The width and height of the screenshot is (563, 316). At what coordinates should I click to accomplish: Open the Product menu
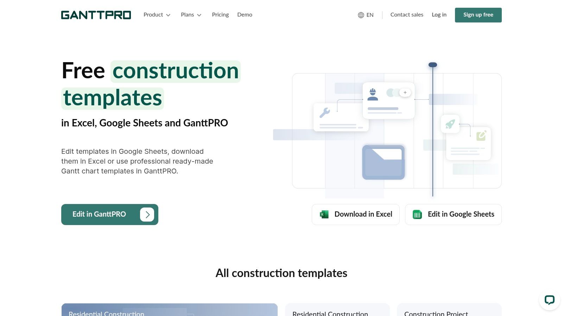coord(157,15)
